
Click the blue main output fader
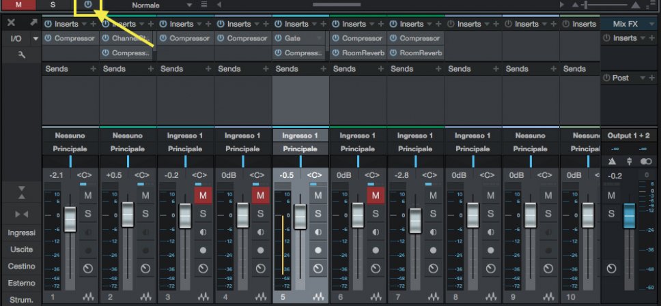pyautogui.click(x=630, y=215)
